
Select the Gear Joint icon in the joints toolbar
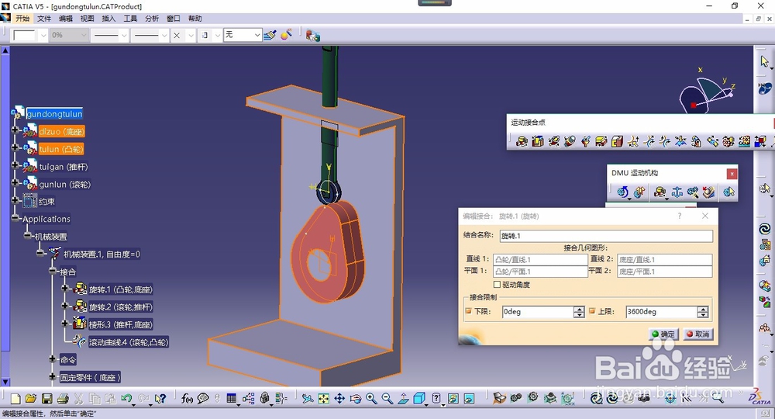(x=728, y=142)
